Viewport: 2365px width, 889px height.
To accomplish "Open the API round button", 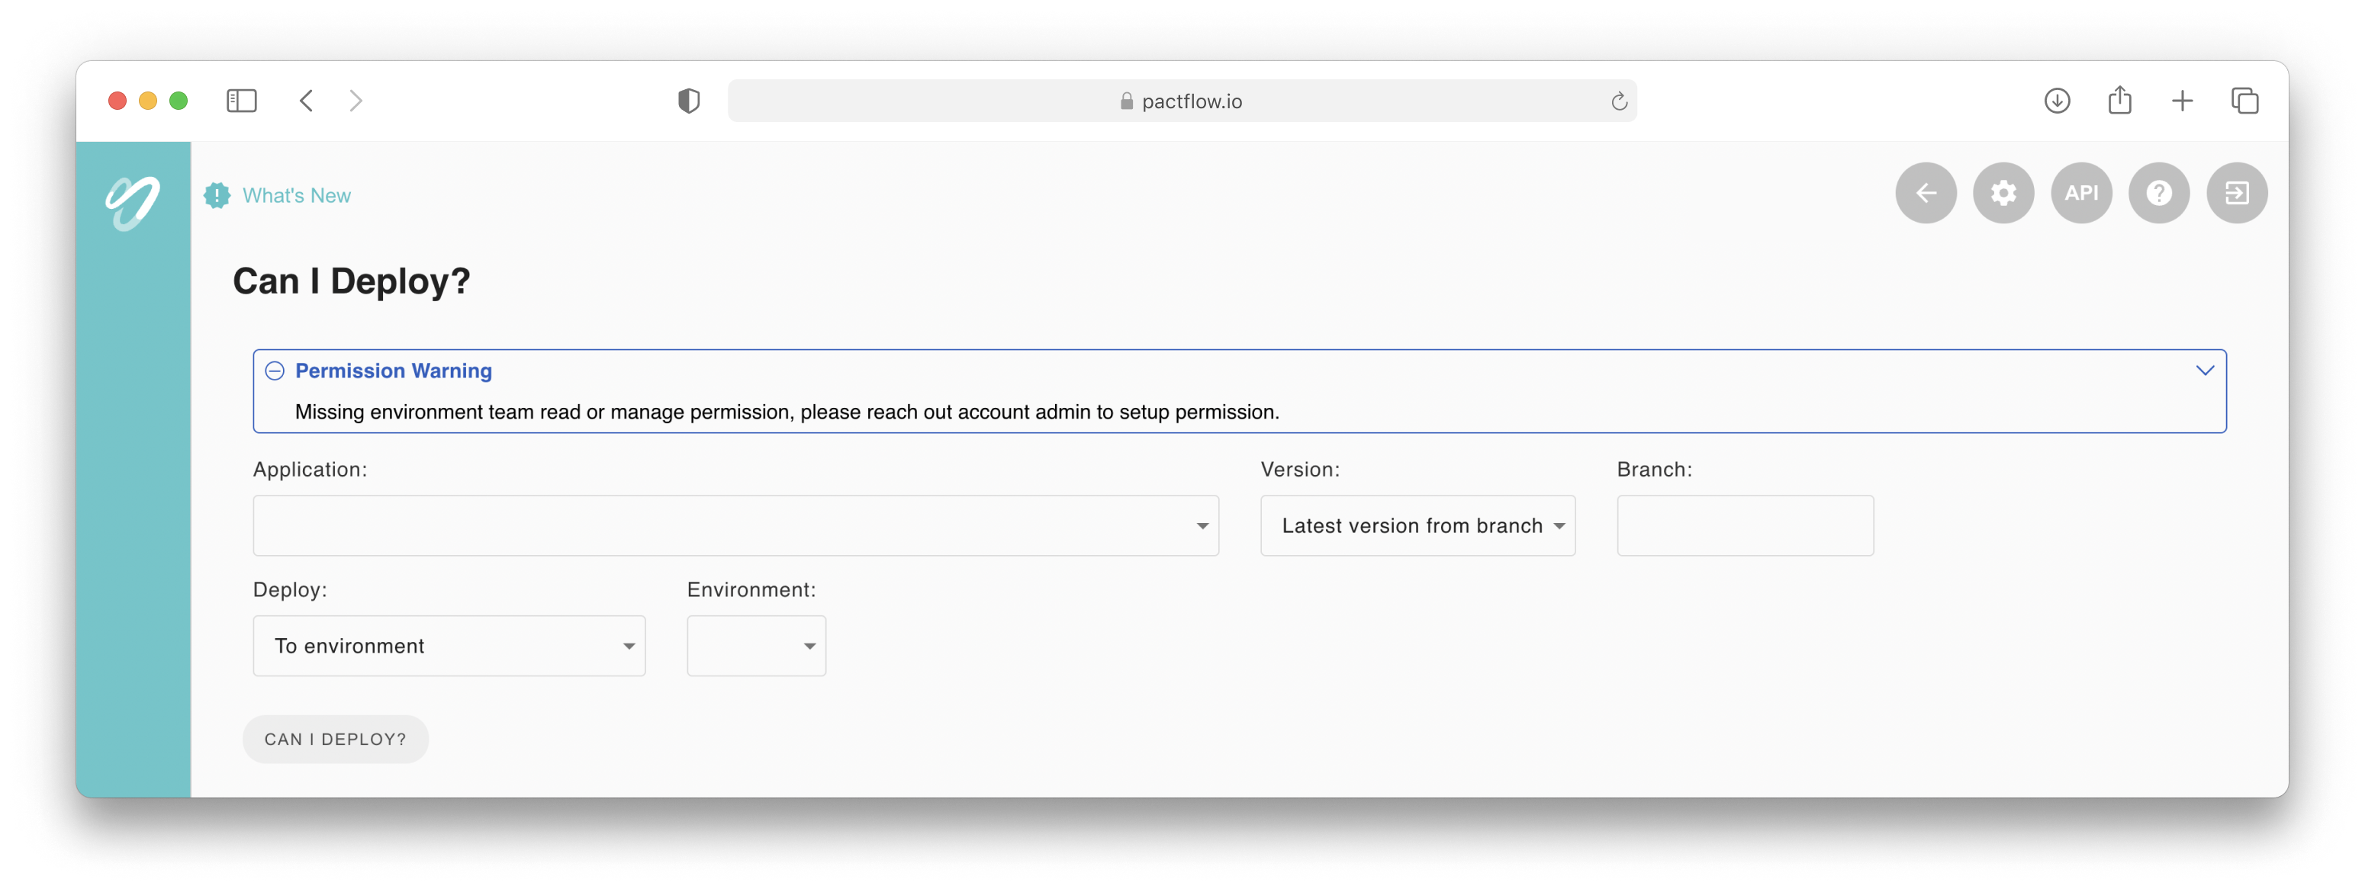I will [2081, 193].
